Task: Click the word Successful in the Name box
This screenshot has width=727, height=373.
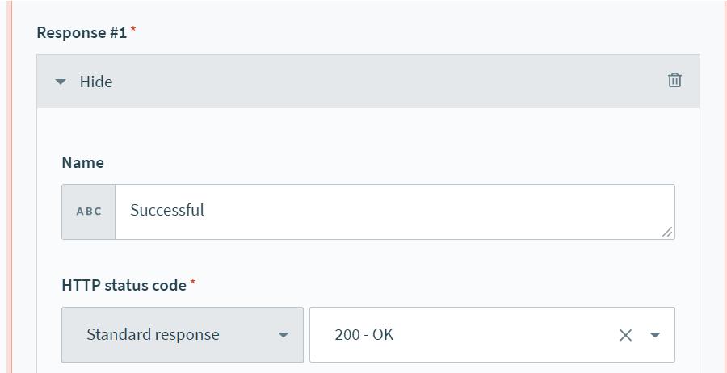Action: (167, 210)
